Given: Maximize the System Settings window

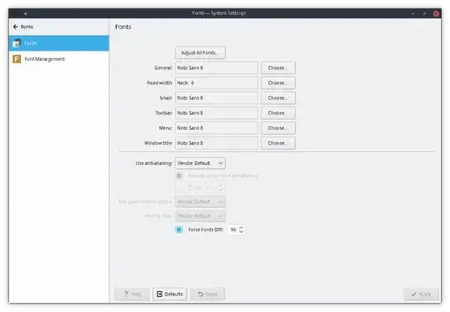Looking at the screenshot, I should pos(424,13).
